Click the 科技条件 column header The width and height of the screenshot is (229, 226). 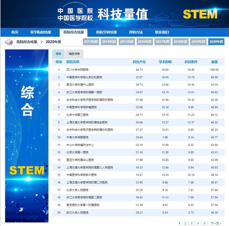click(191, 62)
